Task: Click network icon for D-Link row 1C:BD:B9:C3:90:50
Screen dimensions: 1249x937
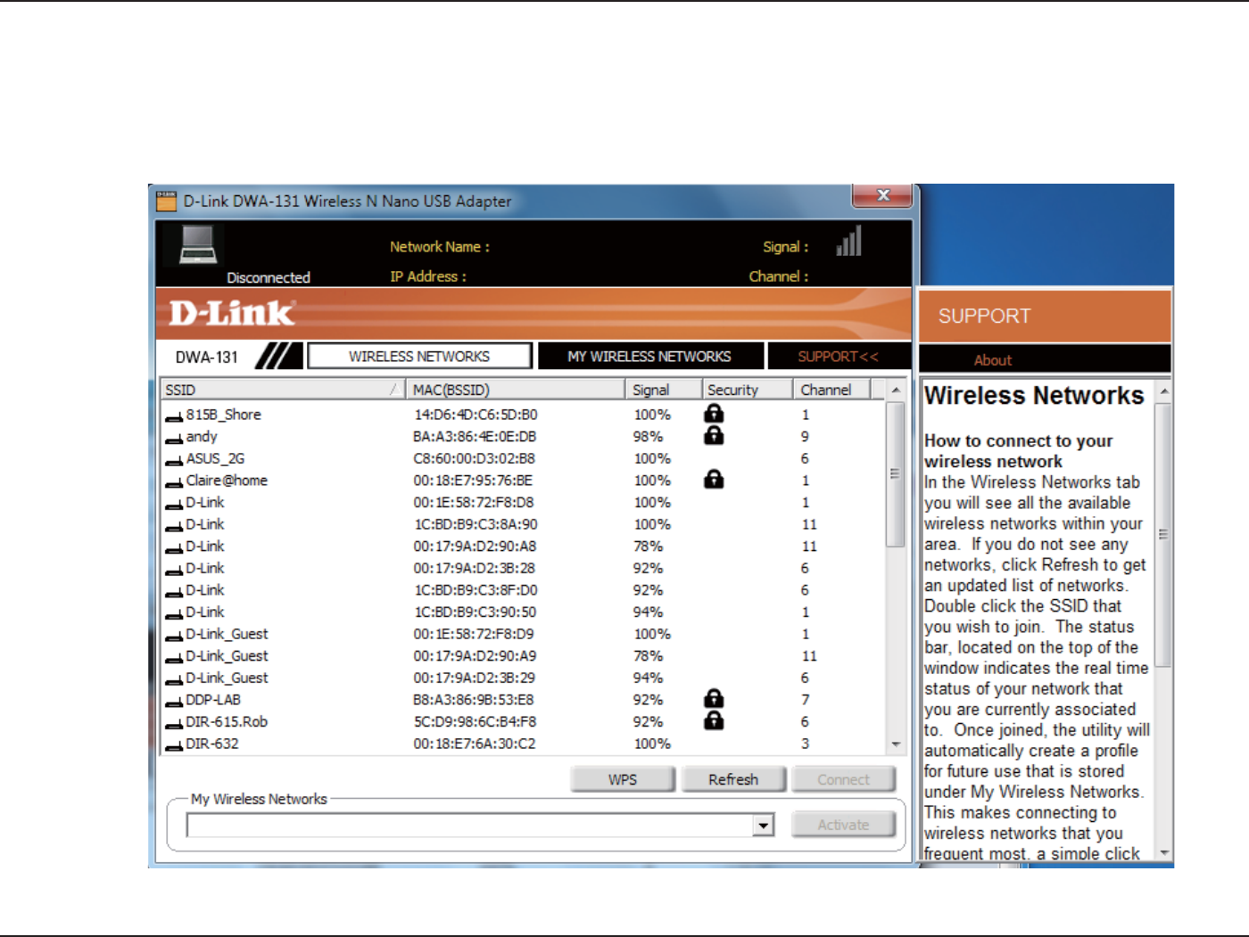Action: tap(174, 614)
